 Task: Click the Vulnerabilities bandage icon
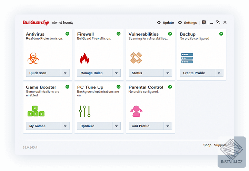pos(136,58)
